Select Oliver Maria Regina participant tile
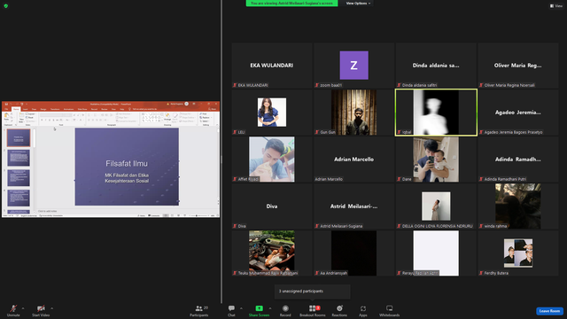Viewport: 567px width, 319px height. [518, 65]
